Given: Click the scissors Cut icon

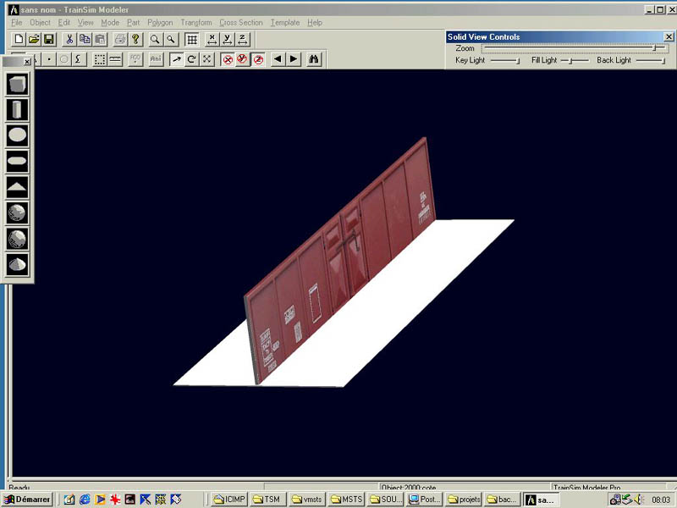Looking at the screenshot, I should [69, 40].
